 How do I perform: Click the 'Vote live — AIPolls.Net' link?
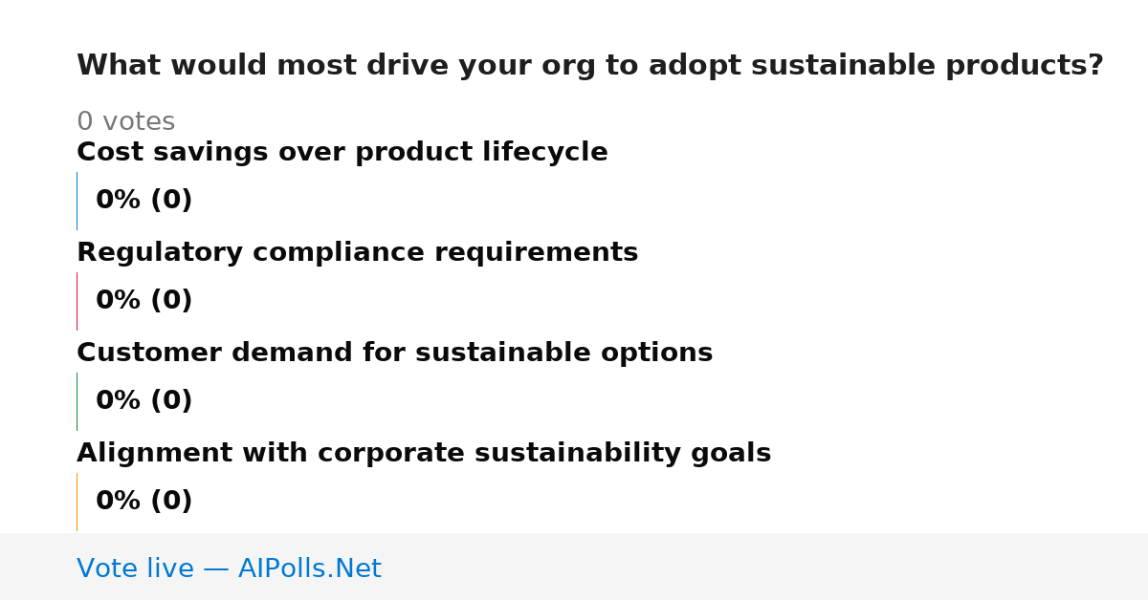tap(229, 568)
